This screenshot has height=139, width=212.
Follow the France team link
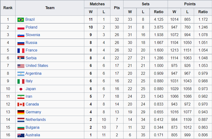(31, 50)
